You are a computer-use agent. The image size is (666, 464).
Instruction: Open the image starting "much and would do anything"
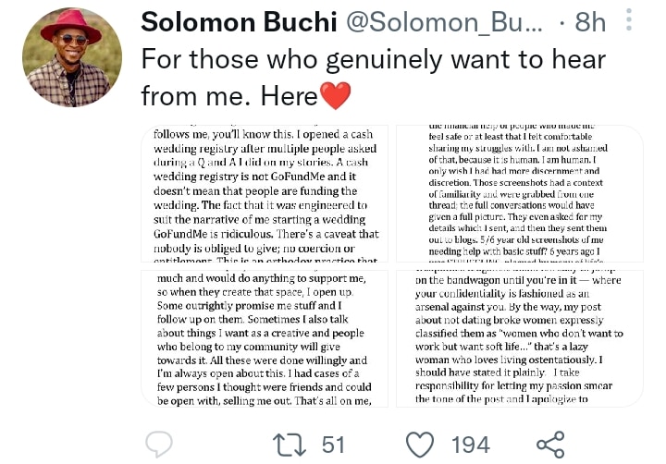(266, 337)
